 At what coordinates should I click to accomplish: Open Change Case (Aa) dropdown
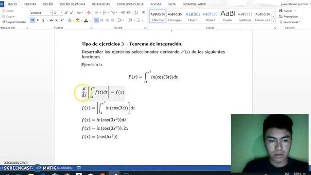pos(80,13)
